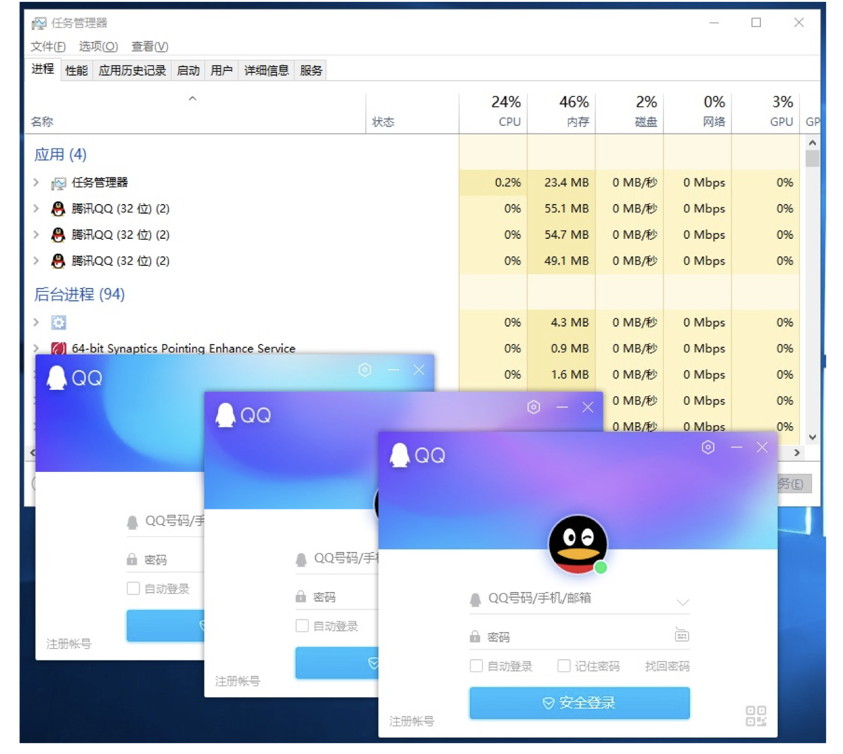Tick 记住密码 checkbox in front QQ window
Image resolution: width=843 pixels, height=754 pixels.
[564, 666]
